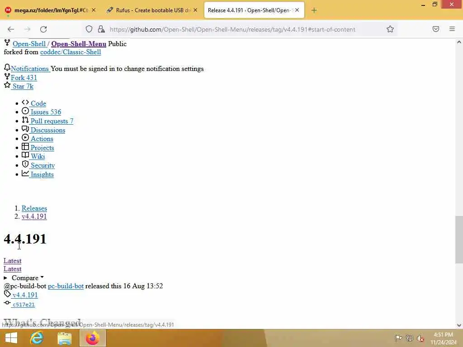Click the first Latest link
The width and height of the screenshot is (463, 347).
point(12,261)
